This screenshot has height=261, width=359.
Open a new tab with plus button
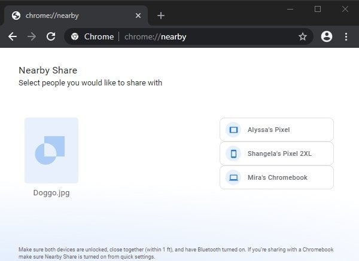[160, 16]
